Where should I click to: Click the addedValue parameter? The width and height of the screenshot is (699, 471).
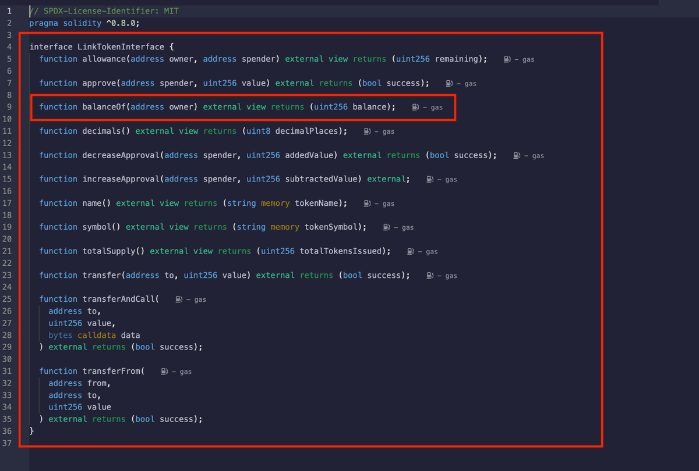(x=309, y=155)
